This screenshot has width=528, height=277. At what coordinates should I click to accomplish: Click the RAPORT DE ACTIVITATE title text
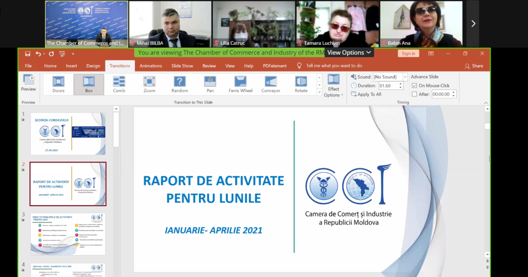[x=213, y=181]
